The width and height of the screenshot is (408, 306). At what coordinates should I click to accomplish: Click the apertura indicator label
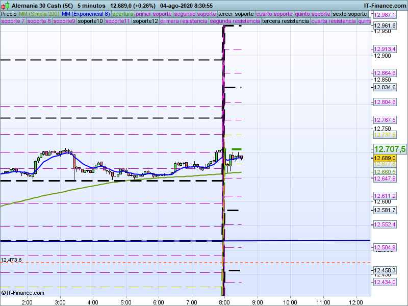coord(123,14)
